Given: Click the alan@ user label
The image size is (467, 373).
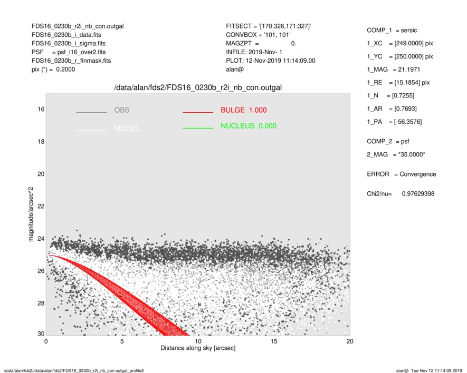Looking at the screenshot, I should click(235, 70).
